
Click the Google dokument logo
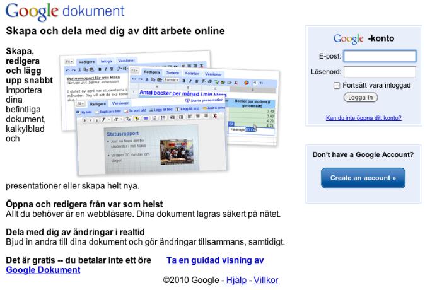coord(65,11)
